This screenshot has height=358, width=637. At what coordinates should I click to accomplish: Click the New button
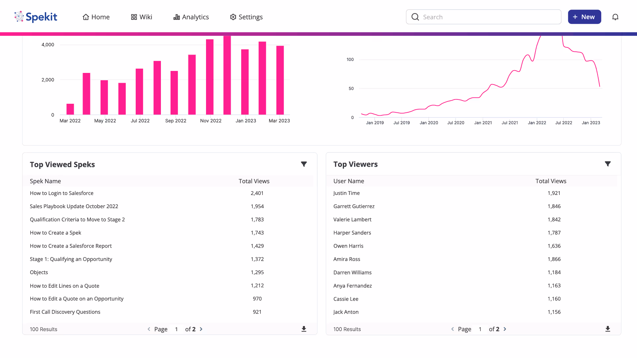point(584,17)
